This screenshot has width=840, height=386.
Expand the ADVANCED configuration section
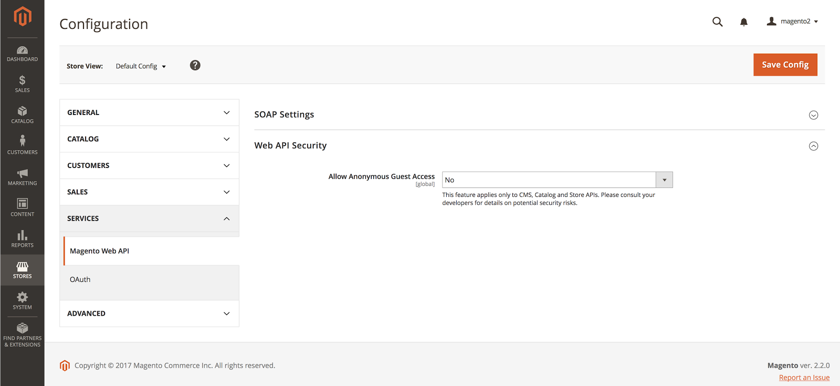(149, 314)
